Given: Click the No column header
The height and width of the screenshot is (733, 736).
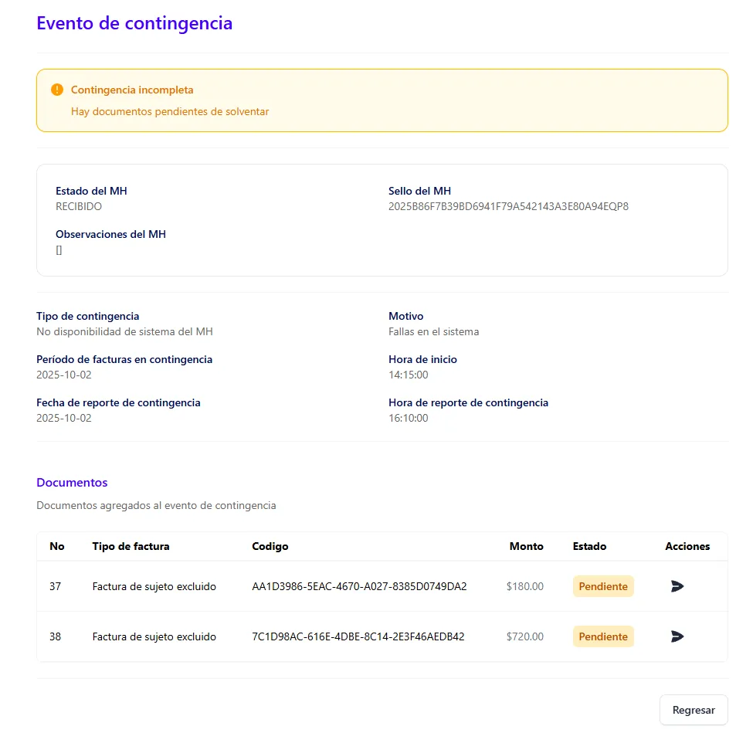Looking at the screenshot, I should 57,546.
